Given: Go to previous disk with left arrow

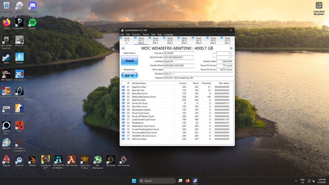Looking at the screenshot, I should [123, 48].
